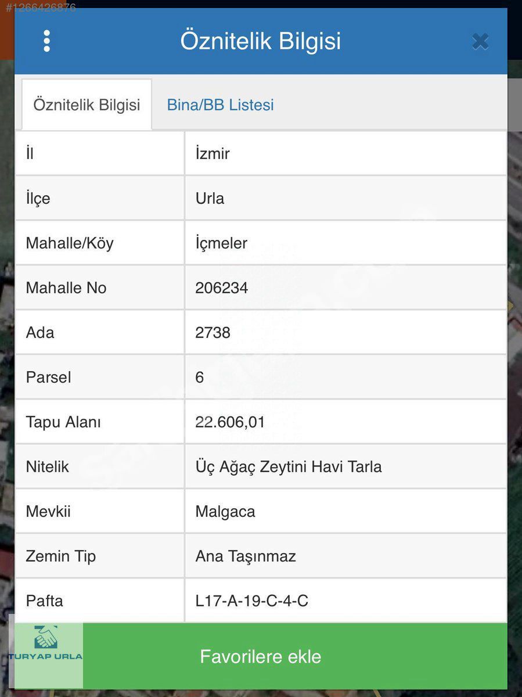
Task: Select Mahalle No value 206234
Action: 221,288
